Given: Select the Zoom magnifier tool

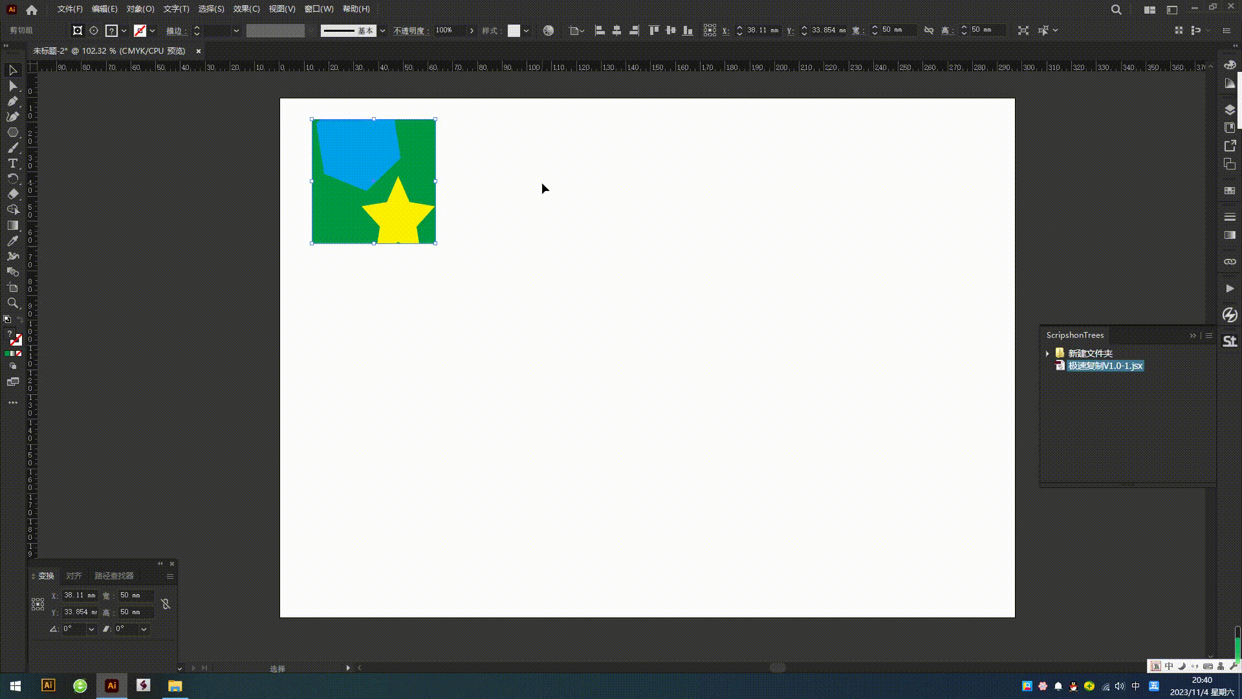Looking at the screenshot, I should pos(12,303).
